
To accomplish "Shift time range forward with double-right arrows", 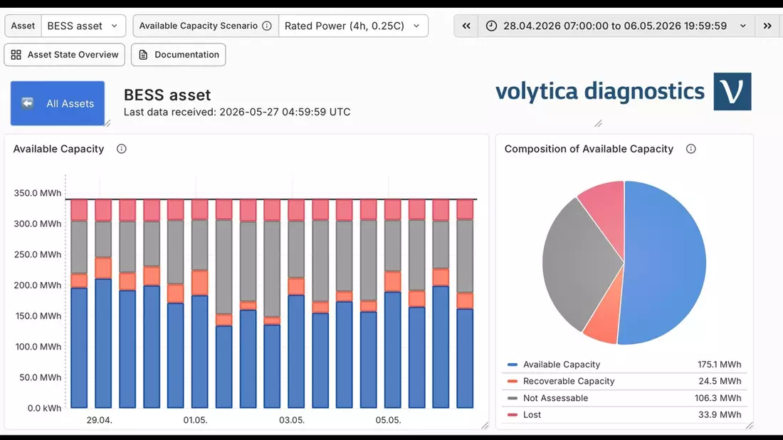I will click(767, 26).
